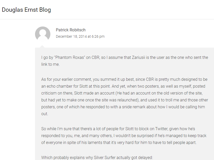Click the phrase "actually got delayed:"
Viewport: 214px width, 160px height.
[135, 157]
